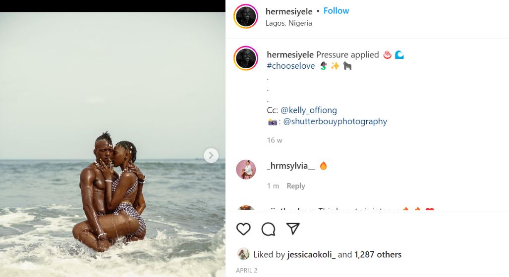Follow the hermesiyele account
Image resolution: width=509 pixels, height=277 pixels.
point(336,11)
